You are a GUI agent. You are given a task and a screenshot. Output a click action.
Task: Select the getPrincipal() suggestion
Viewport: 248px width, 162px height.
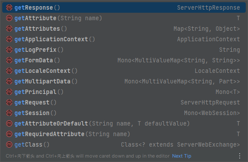(x=124, y=92)
